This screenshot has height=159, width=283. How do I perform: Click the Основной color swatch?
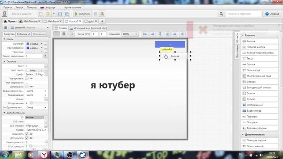point(28,44)
